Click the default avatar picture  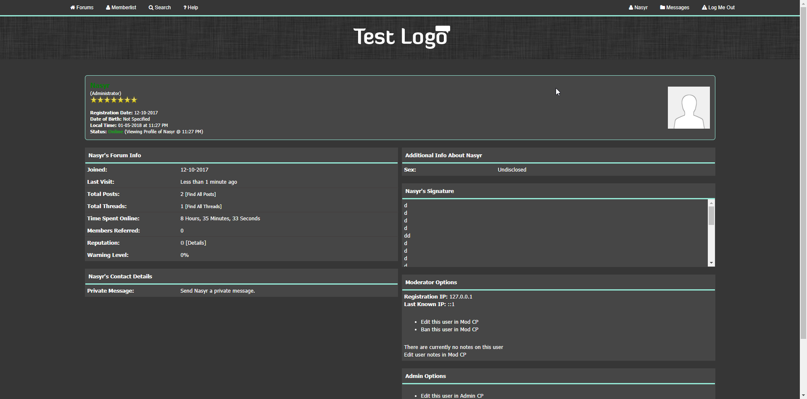(x=688, y=108)
